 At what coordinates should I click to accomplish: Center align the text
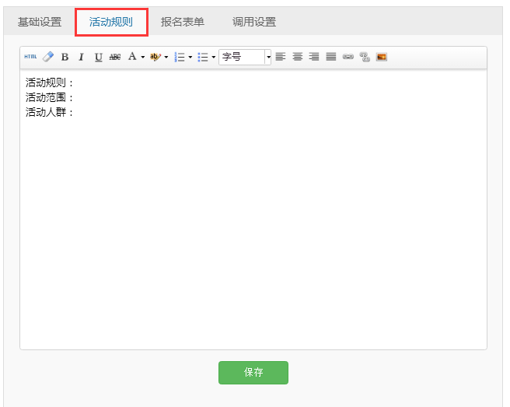(297, 57)
